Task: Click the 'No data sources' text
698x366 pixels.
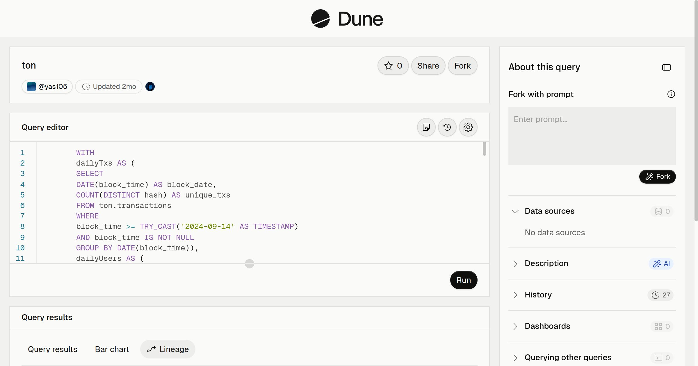Action: [x=555, y=233]
